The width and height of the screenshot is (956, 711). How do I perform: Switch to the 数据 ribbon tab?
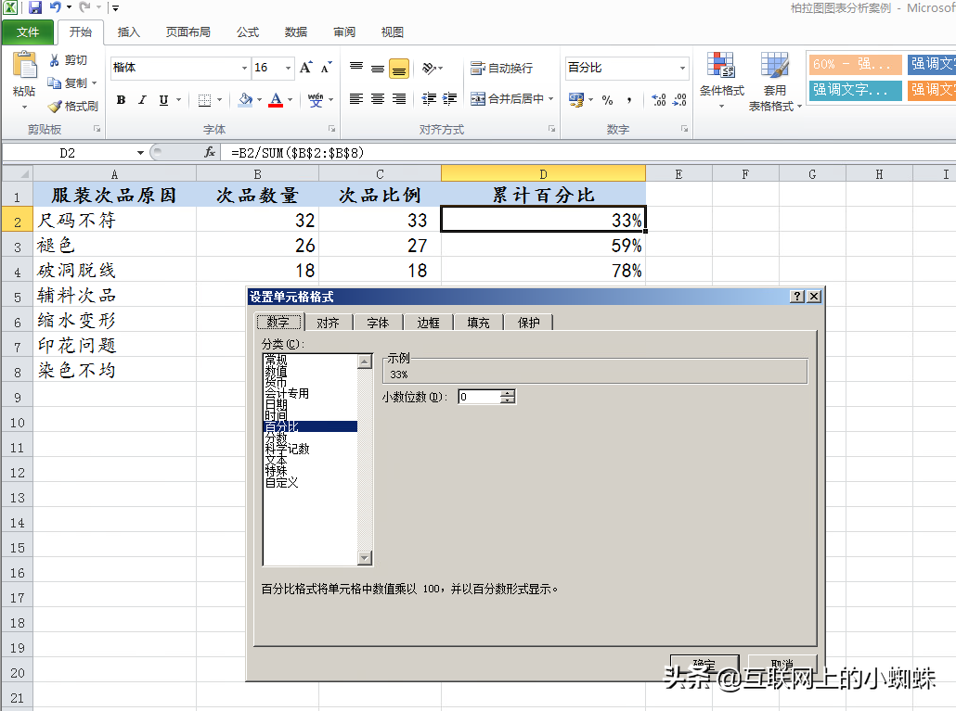click(x=296, y=32)
